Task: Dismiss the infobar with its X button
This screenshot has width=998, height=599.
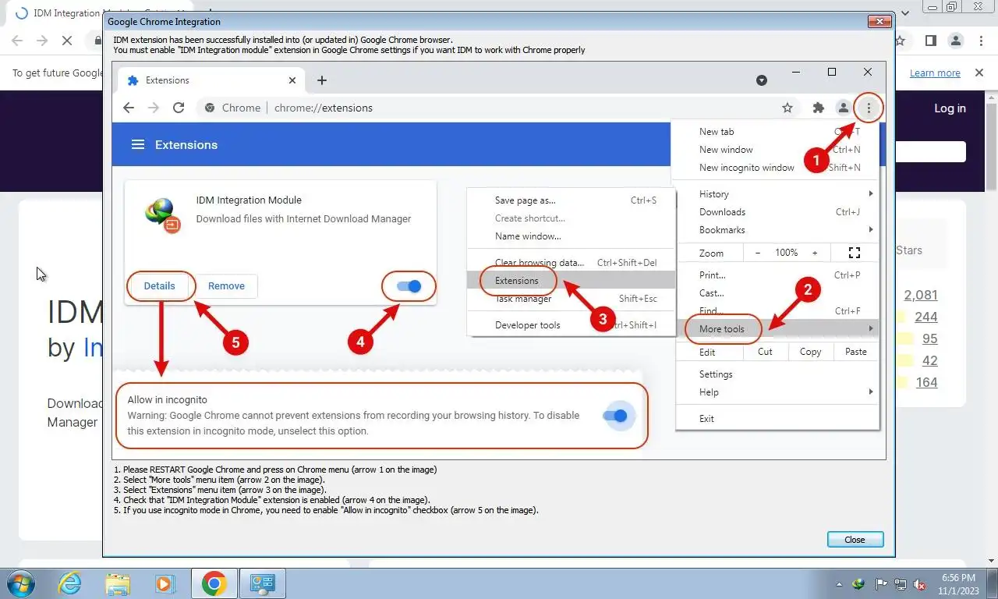Action: (979, 73)
